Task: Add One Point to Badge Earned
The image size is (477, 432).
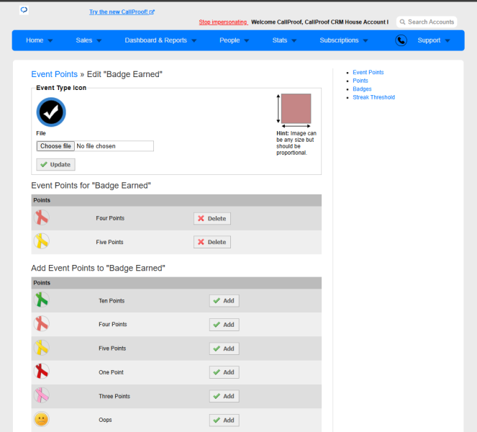Action: (x=224, y=372)
